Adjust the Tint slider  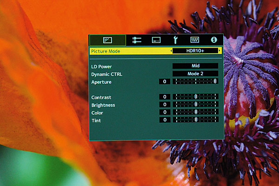tap(196, 120)
